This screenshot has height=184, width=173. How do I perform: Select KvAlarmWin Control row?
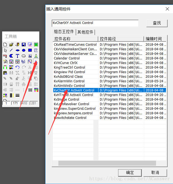[110, 81]
